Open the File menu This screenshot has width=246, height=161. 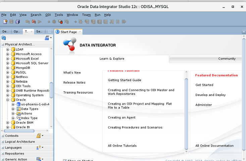pos(4,15)
